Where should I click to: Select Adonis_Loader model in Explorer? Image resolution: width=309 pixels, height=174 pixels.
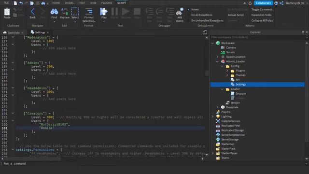235,61
